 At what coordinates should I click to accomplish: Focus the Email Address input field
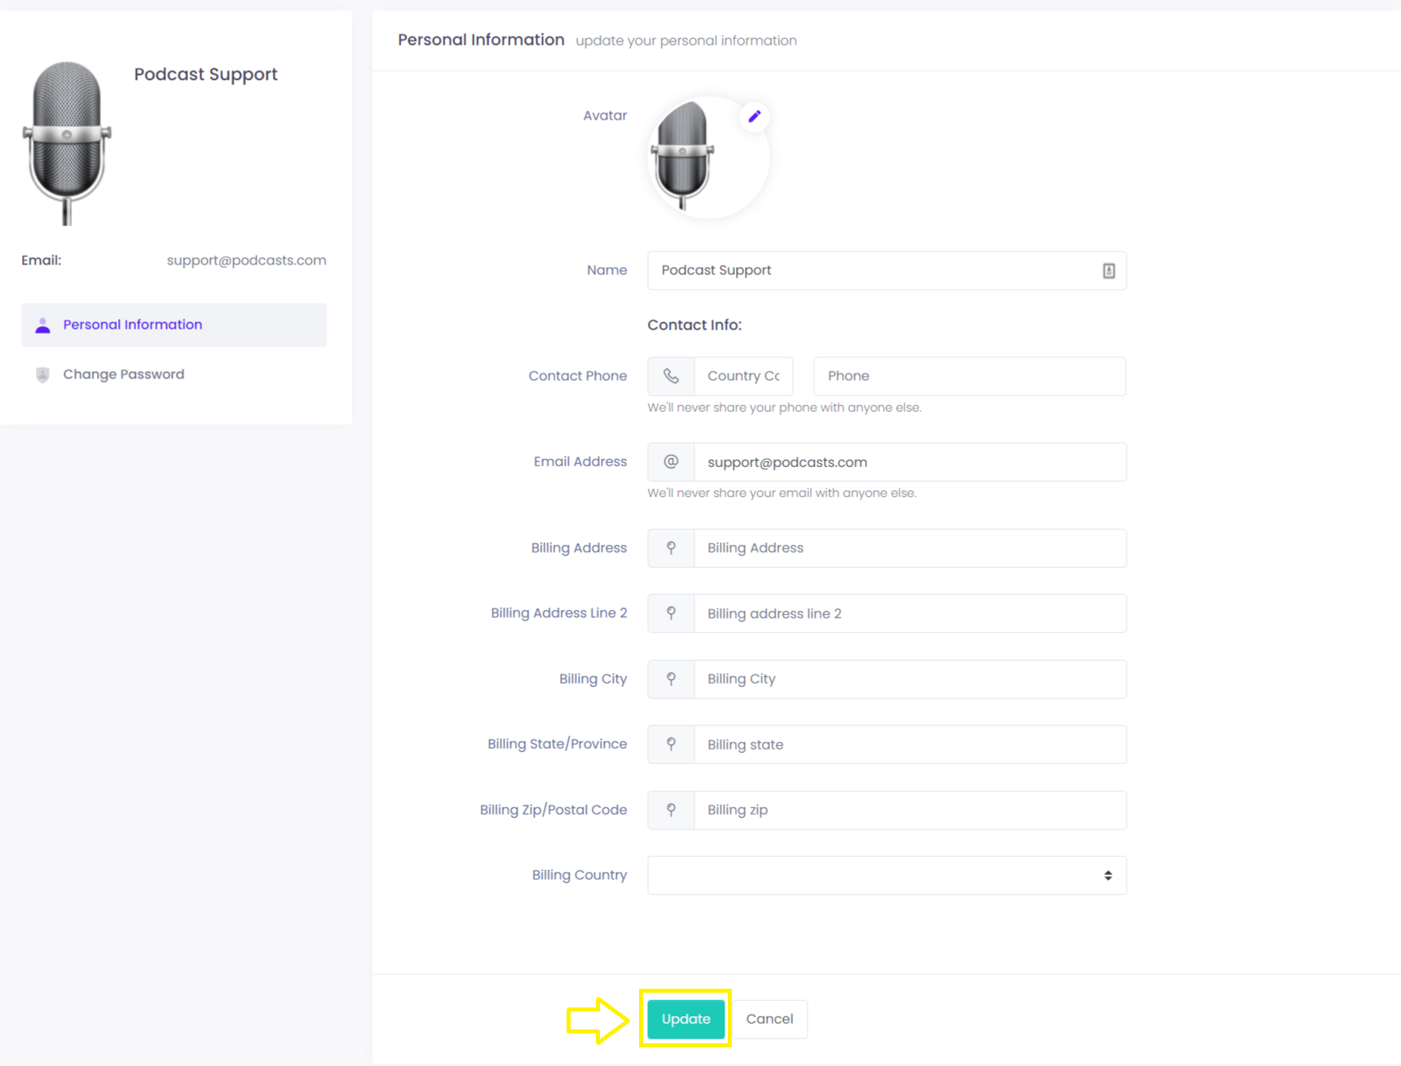(x=910, y=462)
